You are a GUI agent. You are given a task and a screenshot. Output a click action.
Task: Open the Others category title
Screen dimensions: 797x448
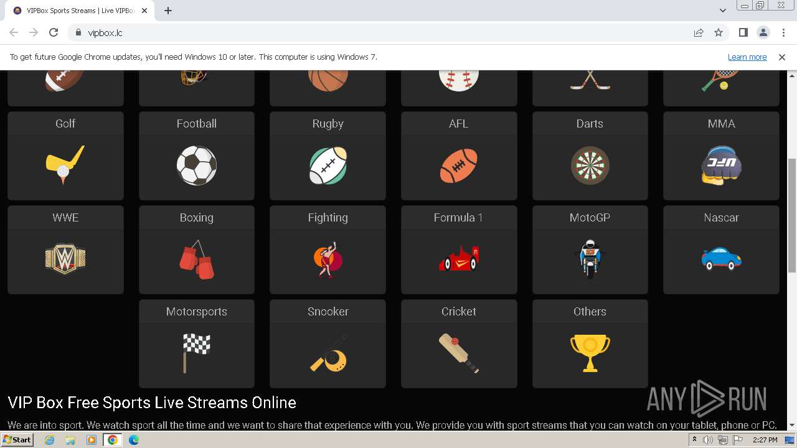click(590, 311)
